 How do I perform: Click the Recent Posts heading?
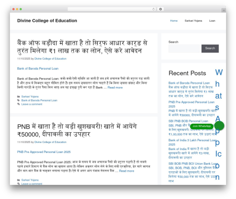point(187,73)
